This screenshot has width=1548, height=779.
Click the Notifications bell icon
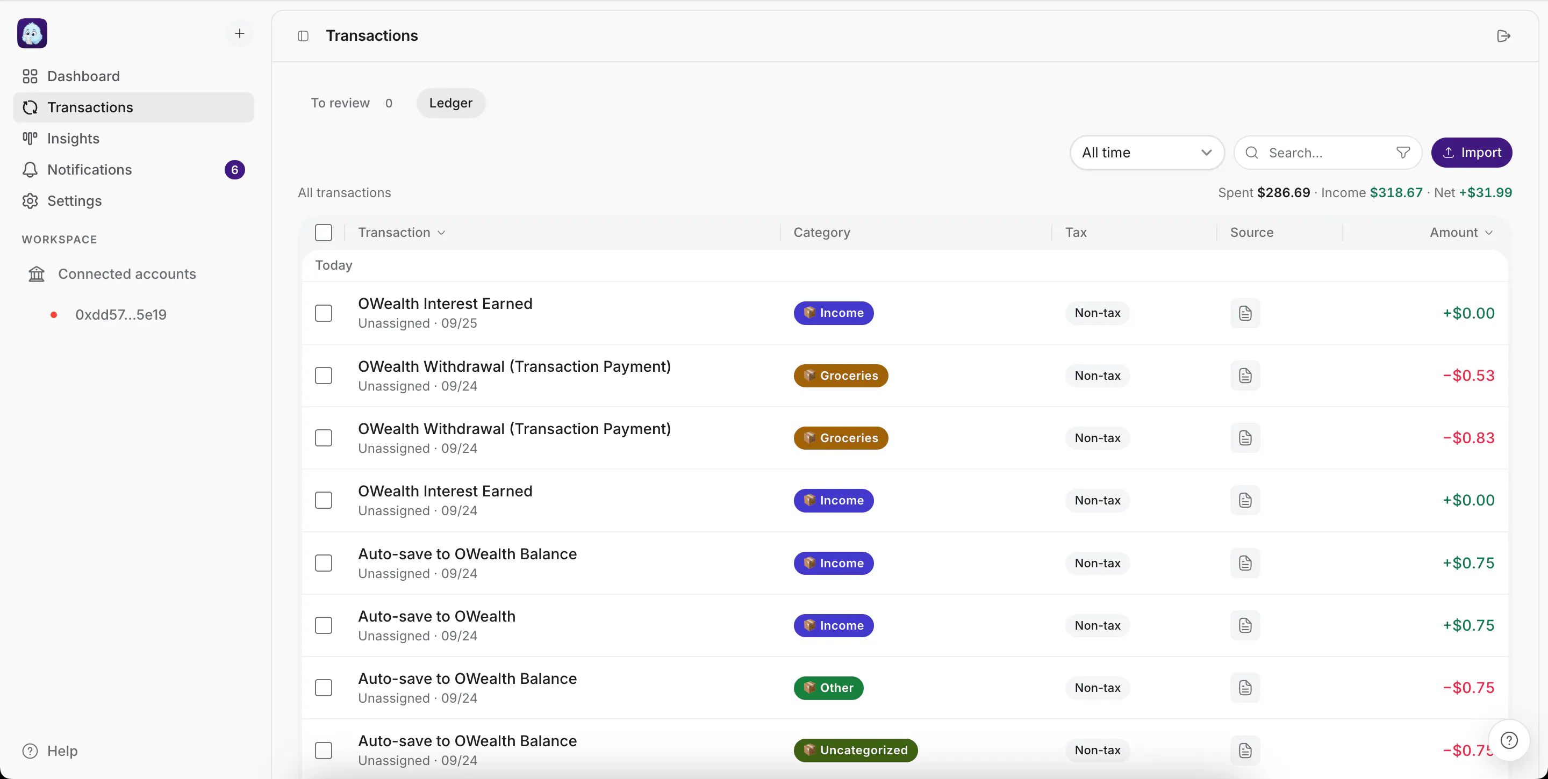tap(30, 169)
